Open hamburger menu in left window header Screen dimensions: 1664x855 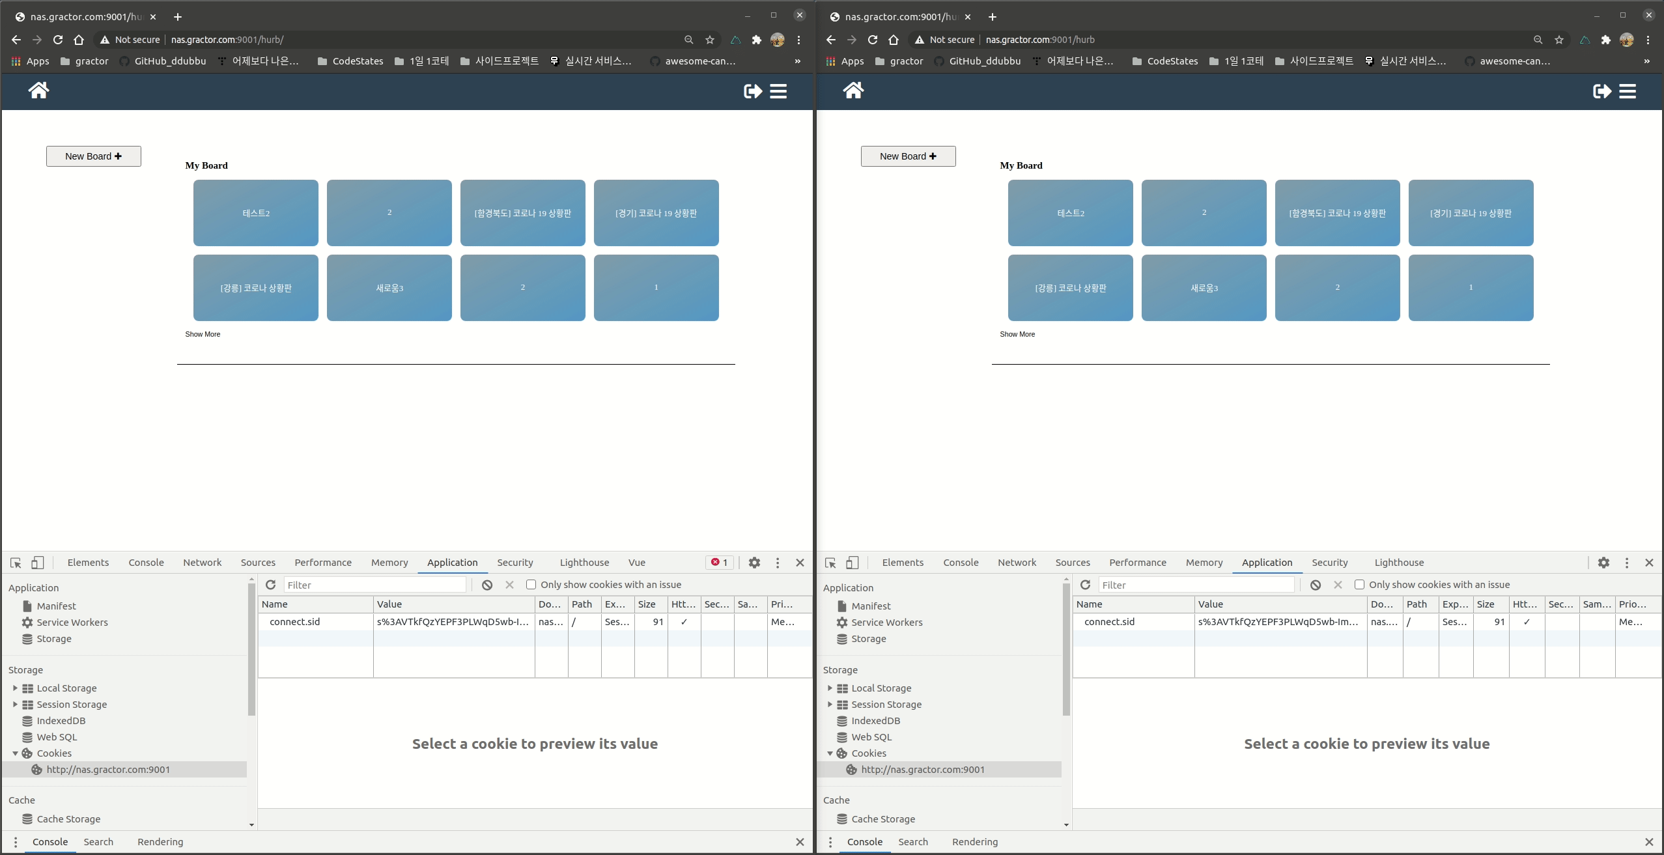pos(778,91)
